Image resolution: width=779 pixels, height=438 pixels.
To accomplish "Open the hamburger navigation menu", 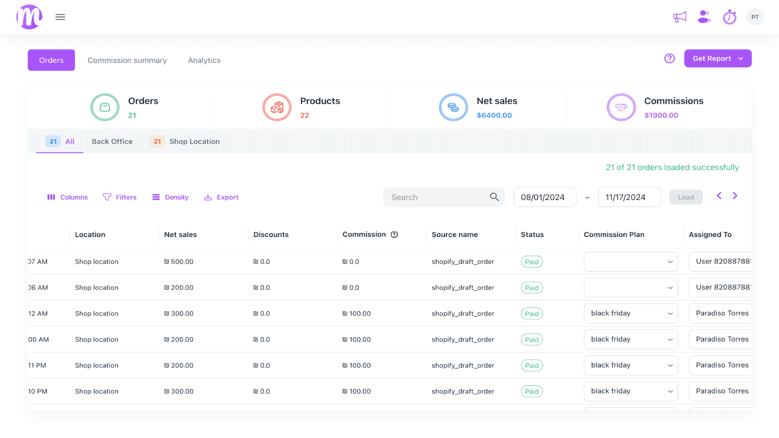I will [60, 17].
